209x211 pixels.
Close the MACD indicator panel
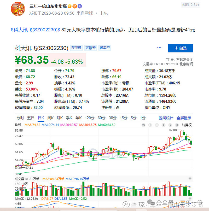click(190, 198)
